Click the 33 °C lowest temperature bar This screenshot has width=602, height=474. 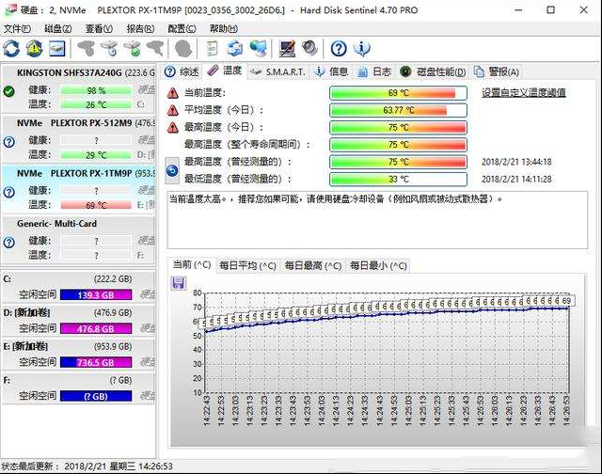[x=398, y=180]
